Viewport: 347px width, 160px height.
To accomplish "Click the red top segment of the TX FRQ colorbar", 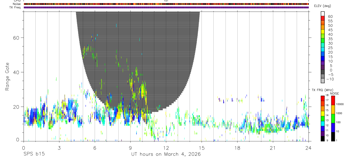I will pyautogui.click(x=323, y=98).
